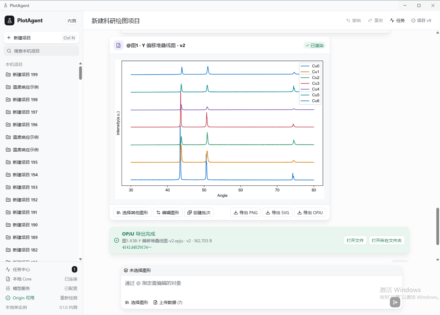Click the folder icon beside 新建项目 199
This screenshot has height=315, width=440.
click(x=8, y=75)
